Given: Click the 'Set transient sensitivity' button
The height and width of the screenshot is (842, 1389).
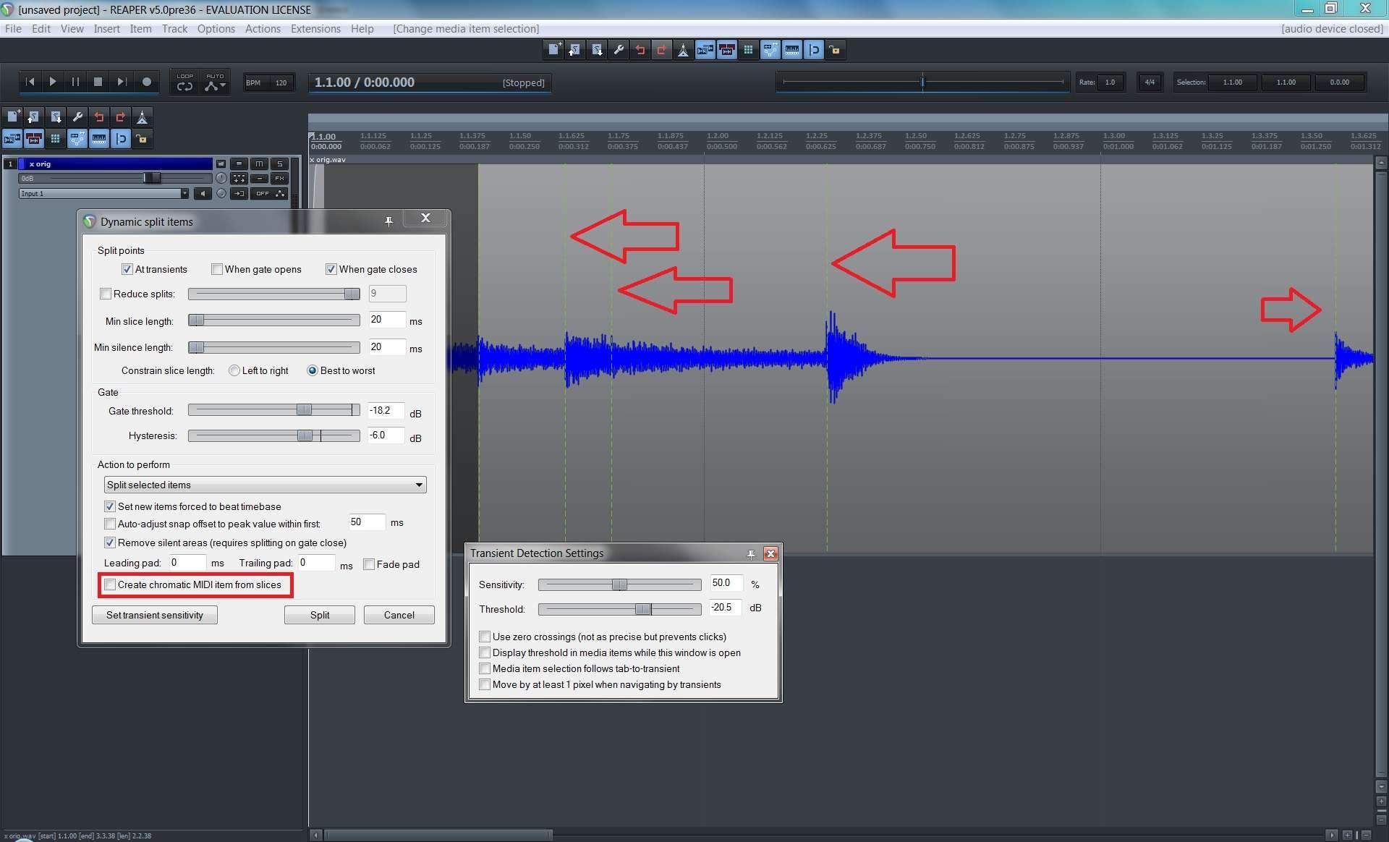Looking at the screenshot, I should (154, 615).
